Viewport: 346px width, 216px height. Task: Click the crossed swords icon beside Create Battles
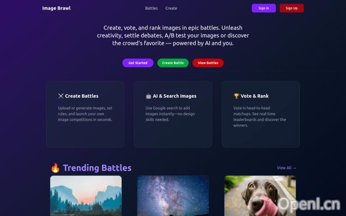(61, 96)
